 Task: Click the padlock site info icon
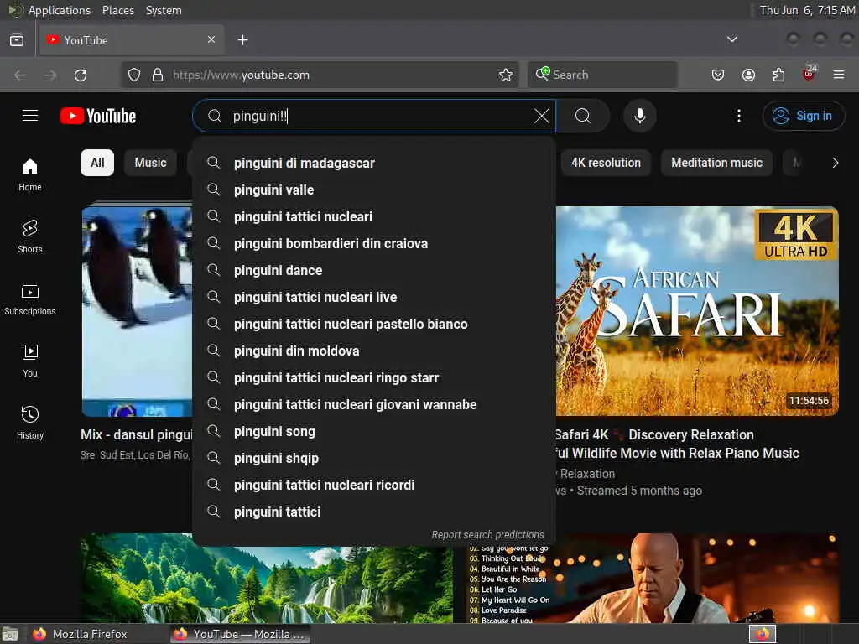[158, 75]
